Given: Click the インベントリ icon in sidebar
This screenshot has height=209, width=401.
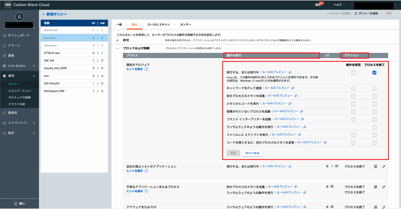Looking at the screenshot, I should point(4,123).
